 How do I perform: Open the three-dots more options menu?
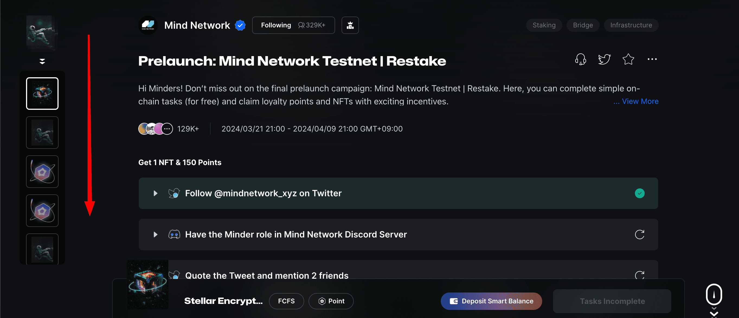[x=652, y=59]
